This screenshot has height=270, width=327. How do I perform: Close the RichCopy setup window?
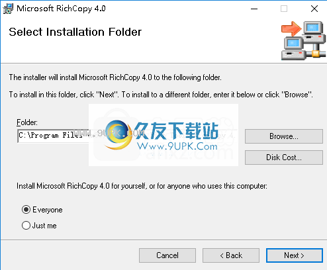(314, 9)
